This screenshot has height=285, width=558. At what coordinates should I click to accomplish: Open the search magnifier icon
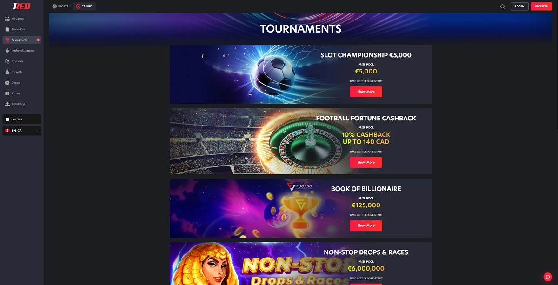coord(503,7)
